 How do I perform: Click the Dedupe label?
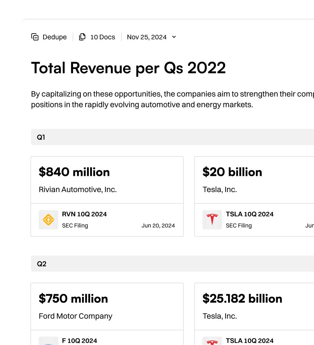tap(55, 37)
